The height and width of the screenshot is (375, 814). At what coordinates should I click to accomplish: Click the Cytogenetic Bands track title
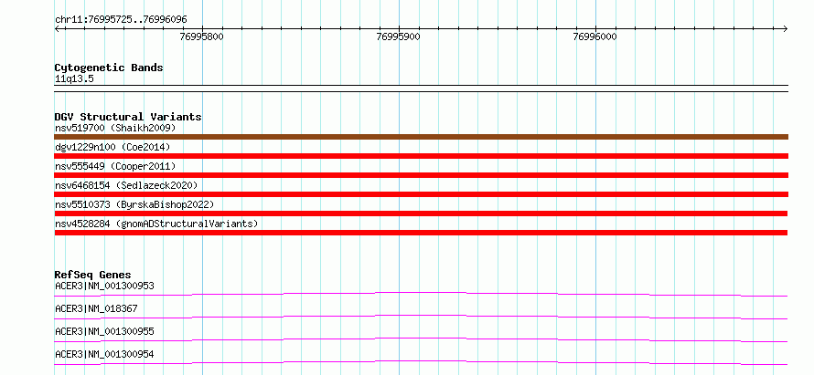point(109,68)
